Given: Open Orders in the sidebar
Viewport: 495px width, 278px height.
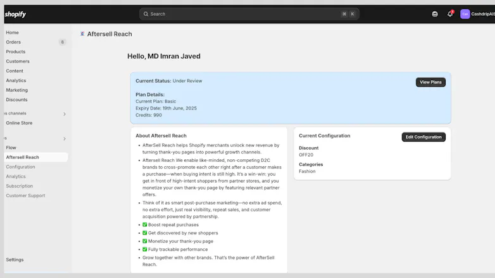Looking at the screenshot, I should [x=13, y=42].
